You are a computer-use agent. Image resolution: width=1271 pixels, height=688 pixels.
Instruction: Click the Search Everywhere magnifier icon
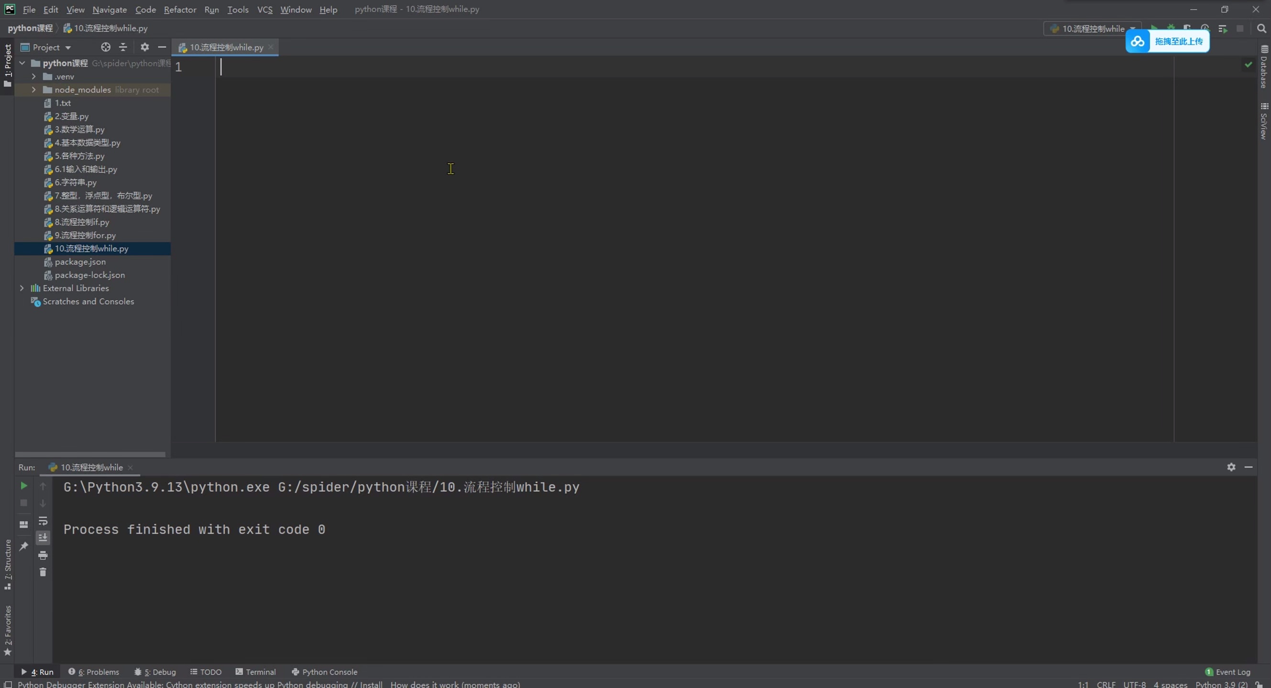pyautogui.click(x=1261, y=29)
